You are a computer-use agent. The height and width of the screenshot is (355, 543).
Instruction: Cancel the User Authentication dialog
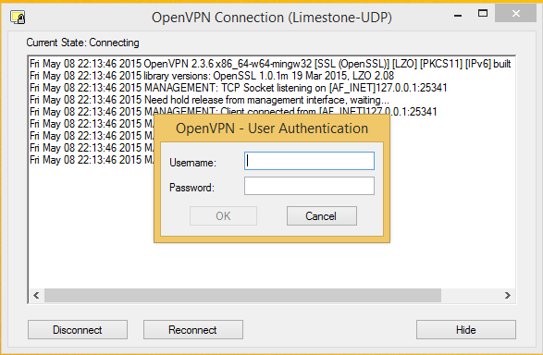pyautogui.click(x=322, y=216)
